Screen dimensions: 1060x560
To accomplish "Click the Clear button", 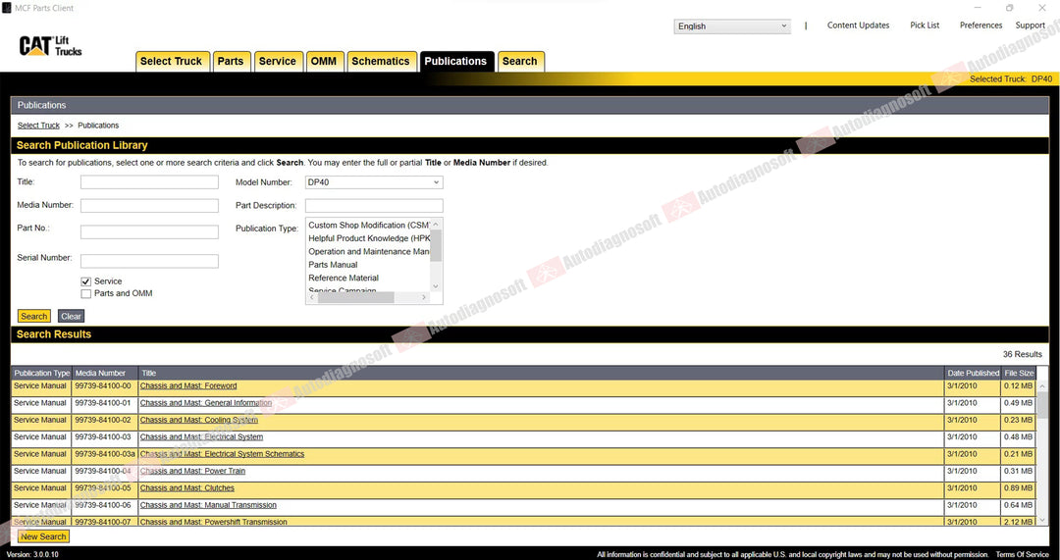I will pos(71,316).
